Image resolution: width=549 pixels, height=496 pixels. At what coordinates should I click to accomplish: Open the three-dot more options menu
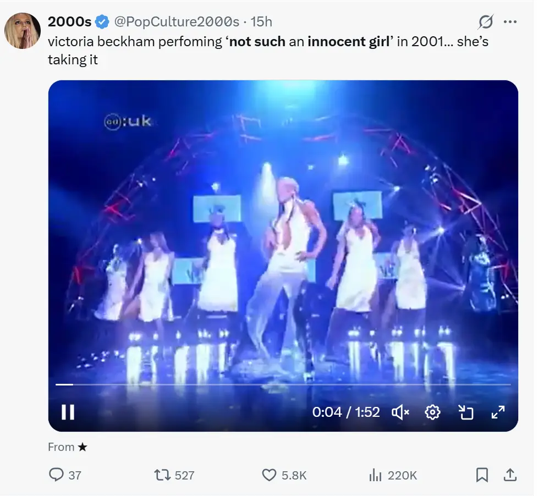pos(510,22)
